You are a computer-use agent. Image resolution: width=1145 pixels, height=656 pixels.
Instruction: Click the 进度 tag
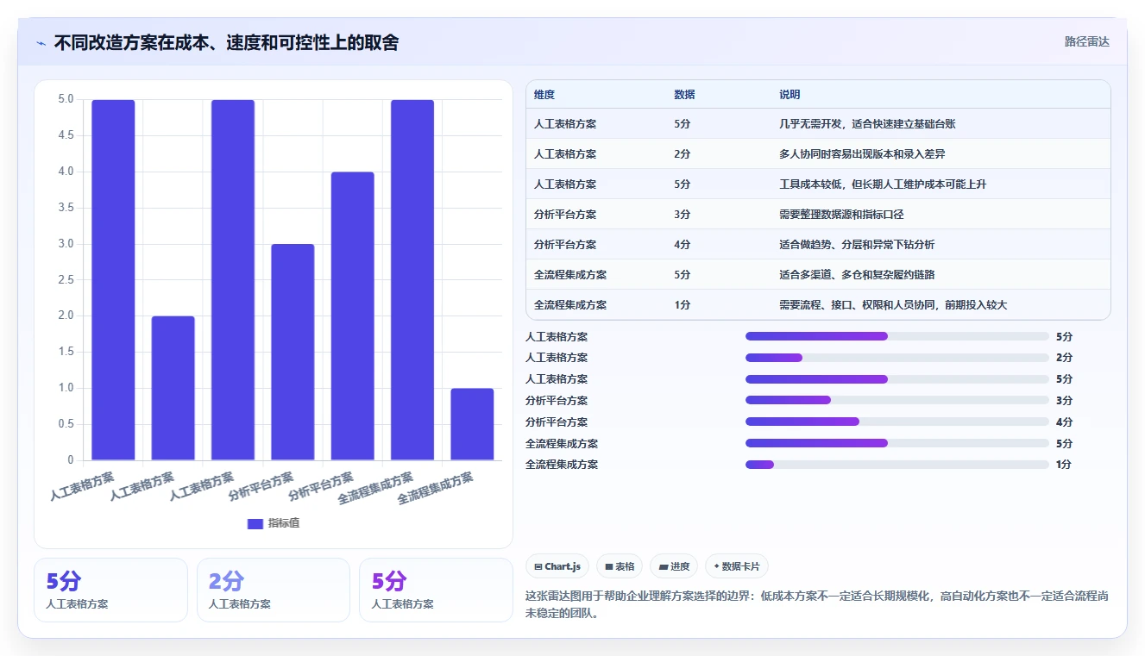pyautogui.click(x=674, y=566)
